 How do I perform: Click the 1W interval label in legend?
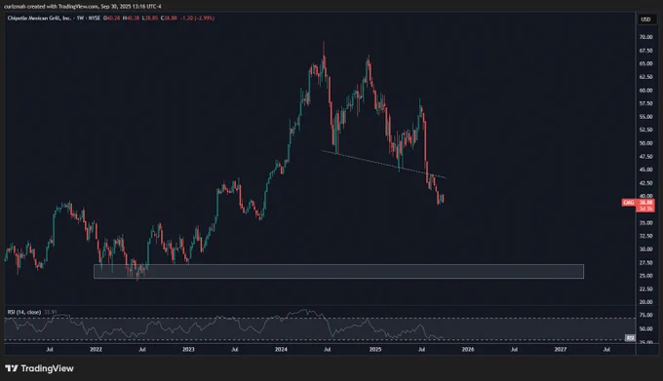(80, 19)
